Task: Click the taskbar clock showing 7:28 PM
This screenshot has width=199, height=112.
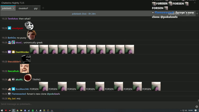Action: click(x=190, y=110)
